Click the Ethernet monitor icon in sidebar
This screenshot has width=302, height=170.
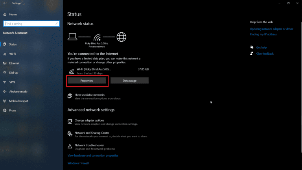coord(5,63)
